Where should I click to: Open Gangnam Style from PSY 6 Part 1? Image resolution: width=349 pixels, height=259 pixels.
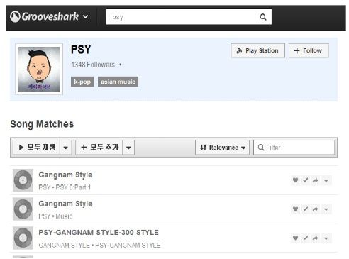coord(65,175)
